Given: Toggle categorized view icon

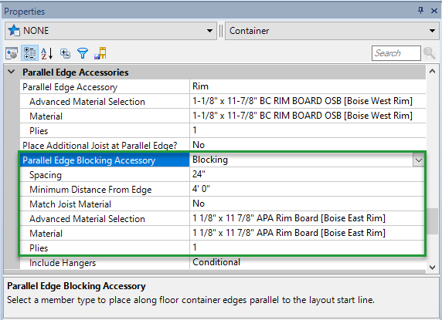Looking at the screenshot, I should click(29, 53).
